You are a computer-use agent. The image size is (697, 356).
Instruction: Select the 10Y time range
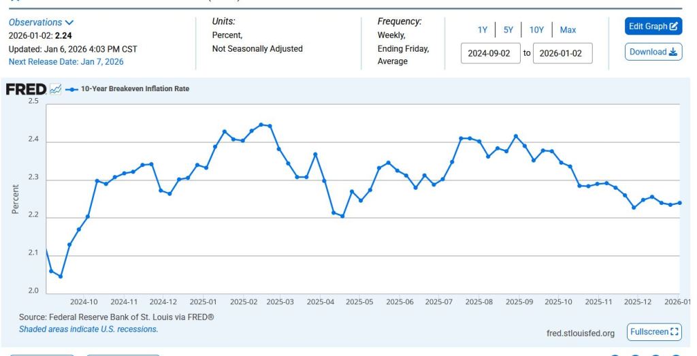[x=536, y=30]
